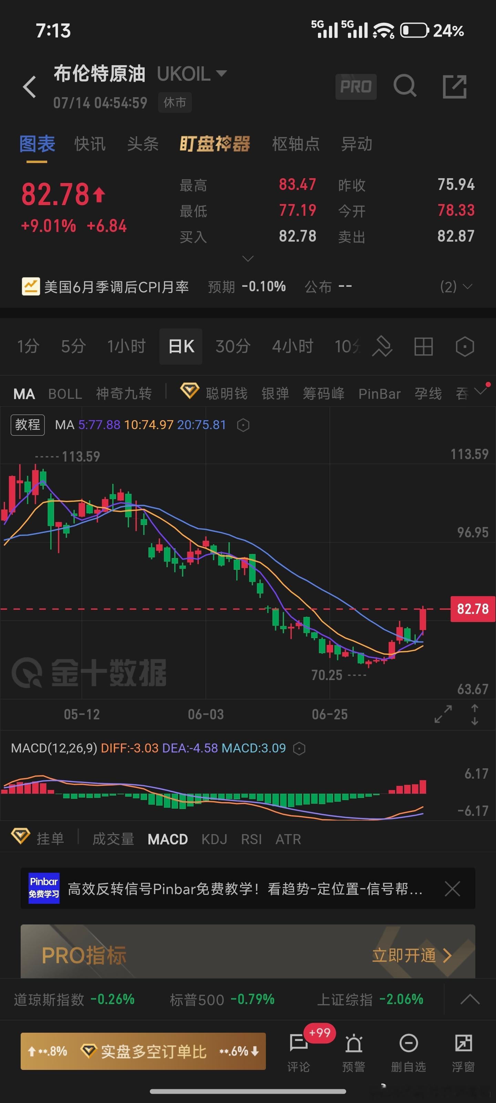Enable the 孕线 indicator

(428, 394)
